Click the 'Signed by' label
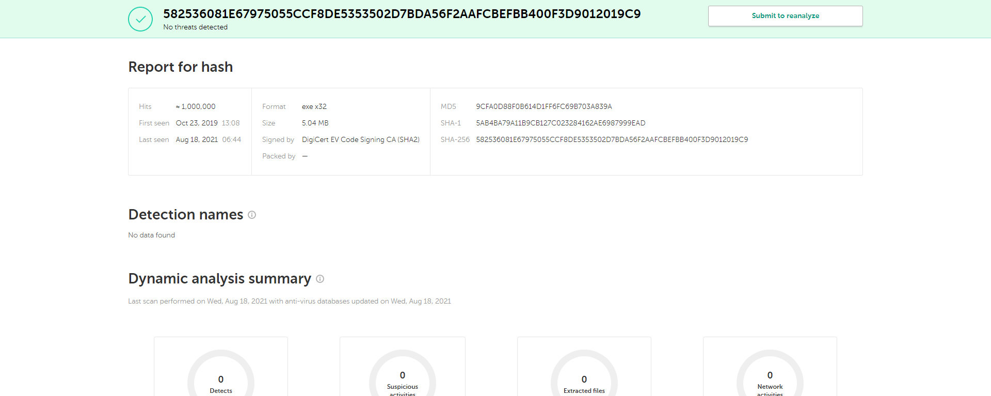The height and width of the screenshot is (396, 991). click(278, 139)
